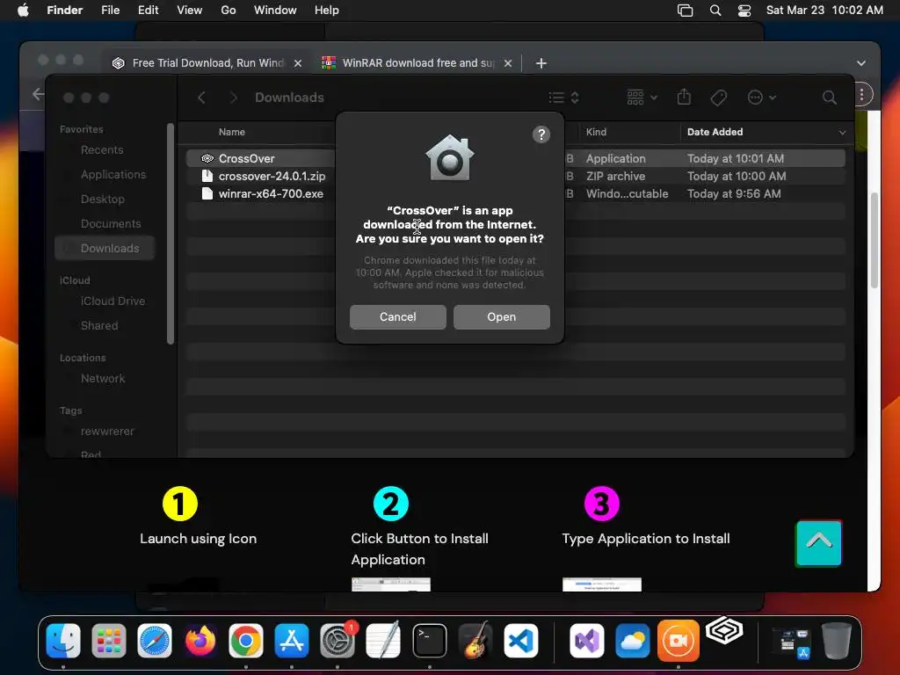The image size is (900, 675).
Task: Go forward in Finder Downloads window
Action: pos(233,98)
